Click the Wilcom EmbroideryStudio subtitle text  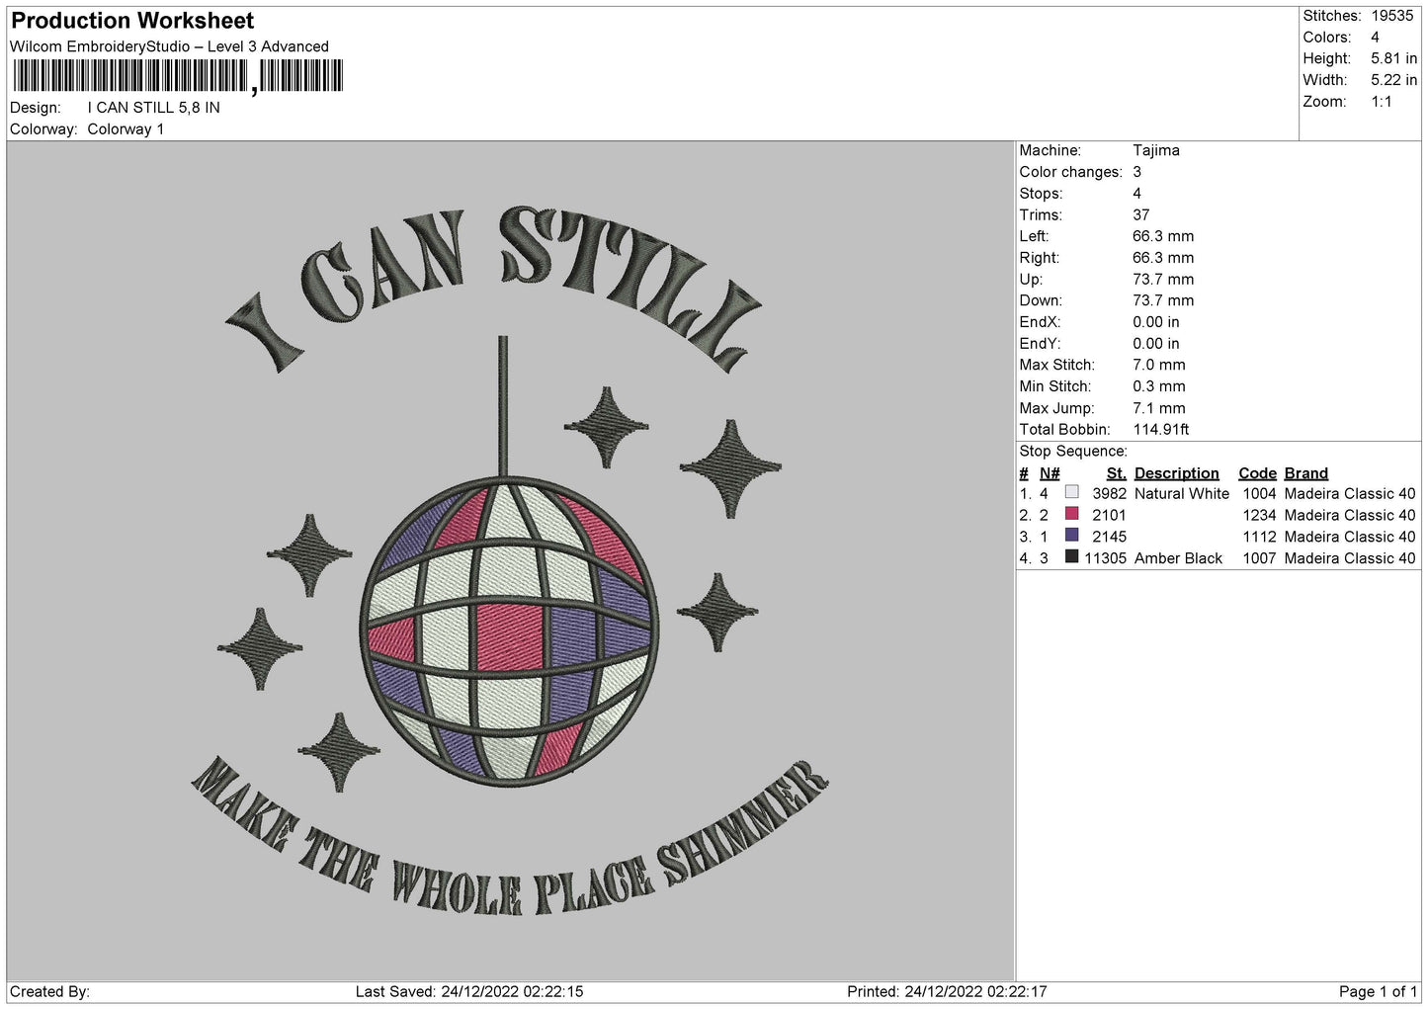[169, 46]
